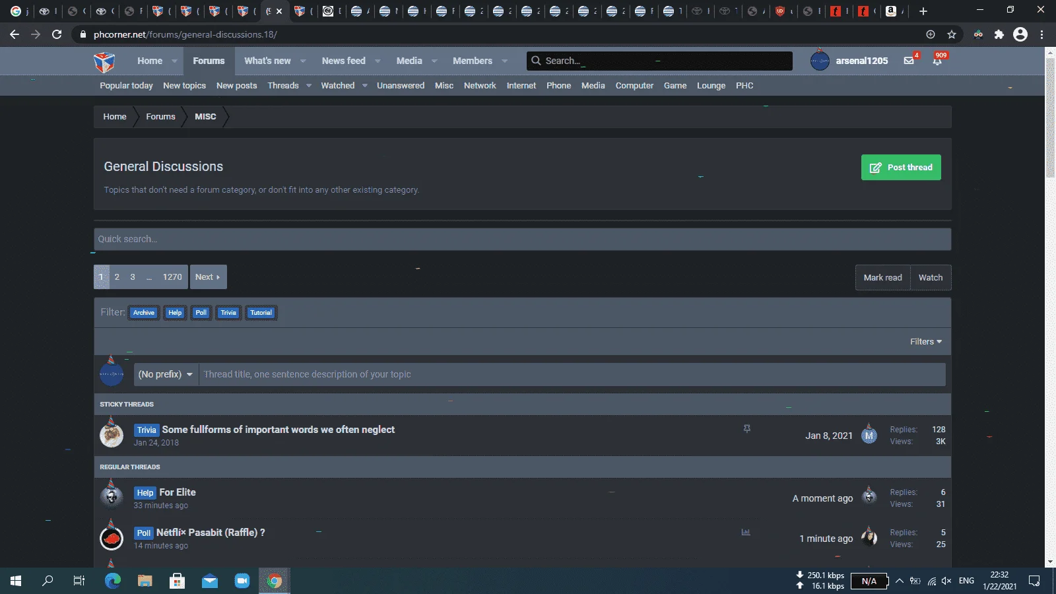Click the PHCorner site logo
Screen dimensions: 1056x594
(x=104, y=61)
